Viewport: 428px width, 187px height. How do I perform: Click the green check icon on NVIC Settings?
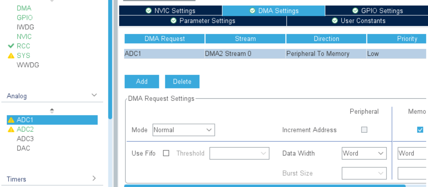coord(149,11)
